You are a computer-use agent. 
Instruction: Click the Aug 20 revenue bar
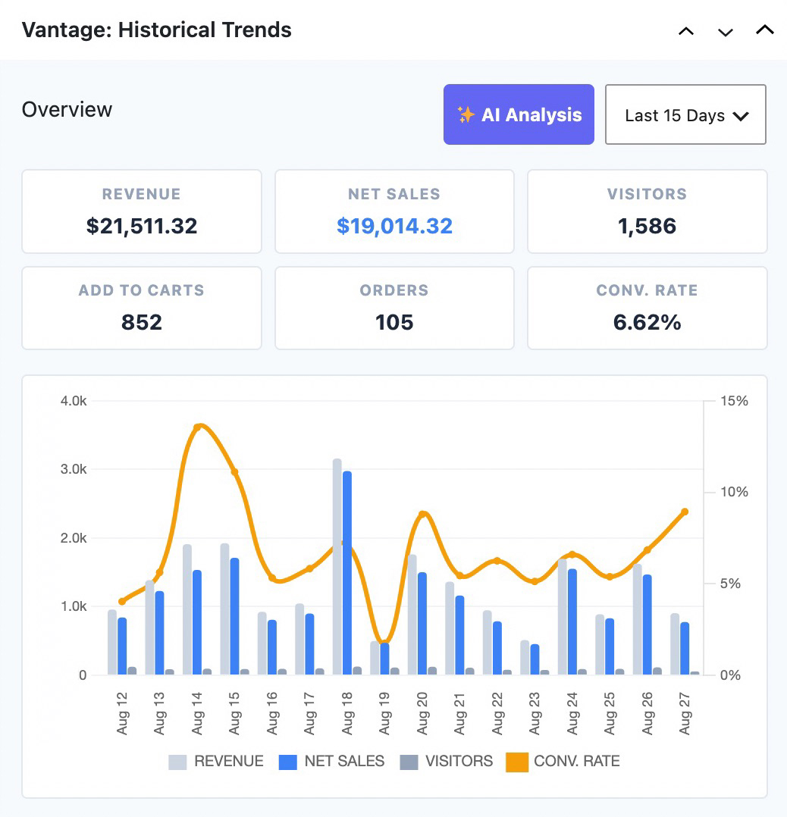(412, 615)
